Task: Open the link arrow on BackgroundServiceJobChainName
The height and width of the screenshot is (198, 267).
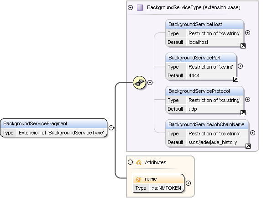Action: pyautogui.click(x=248, y=146)
